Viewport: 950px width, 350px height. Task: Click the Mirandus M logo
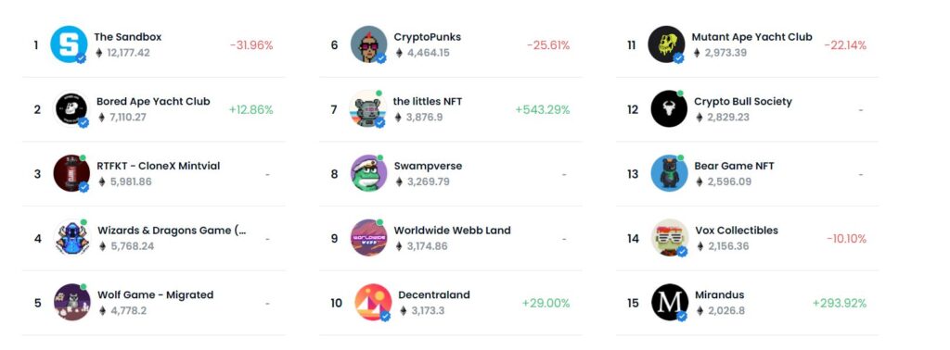click(670, 302)
